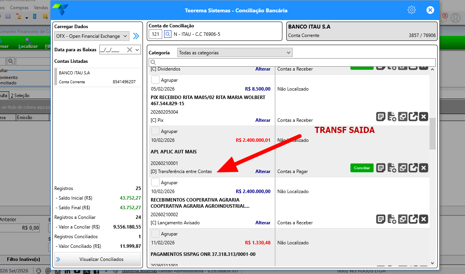Open the settings gear in the dialog header

(x=411, y=10)
